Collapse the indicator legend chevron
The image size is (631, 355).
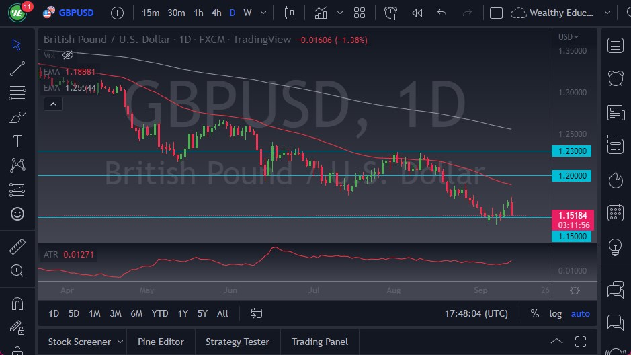pyautogui.click(x=52, y=104)
